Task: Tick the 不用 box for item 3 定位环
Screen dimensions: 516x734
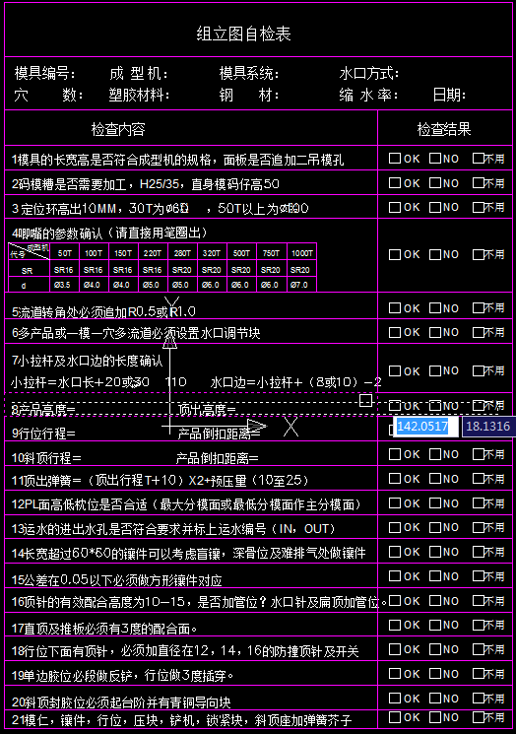Action: [x=478, y=207]
